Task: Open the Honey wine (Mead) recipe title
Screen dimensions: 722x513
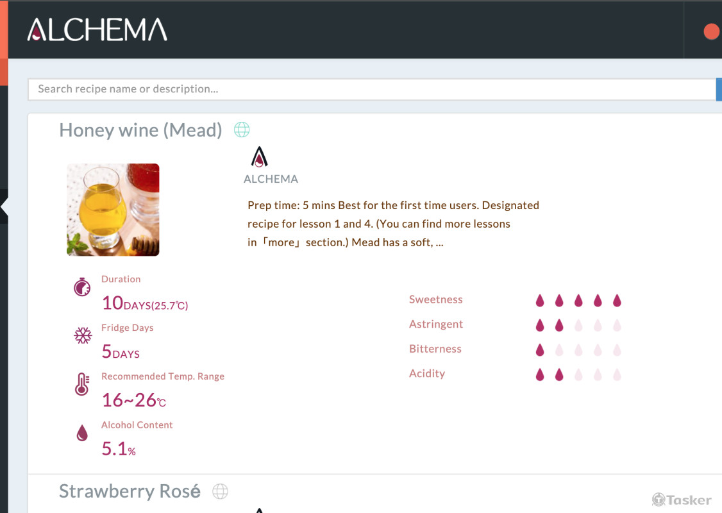Action: tap(140, 130)
